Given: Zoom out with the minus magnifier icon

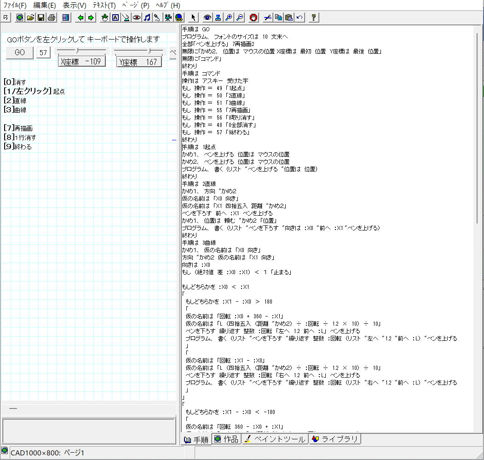Looking at the screenshot, I should coord(239,17).
